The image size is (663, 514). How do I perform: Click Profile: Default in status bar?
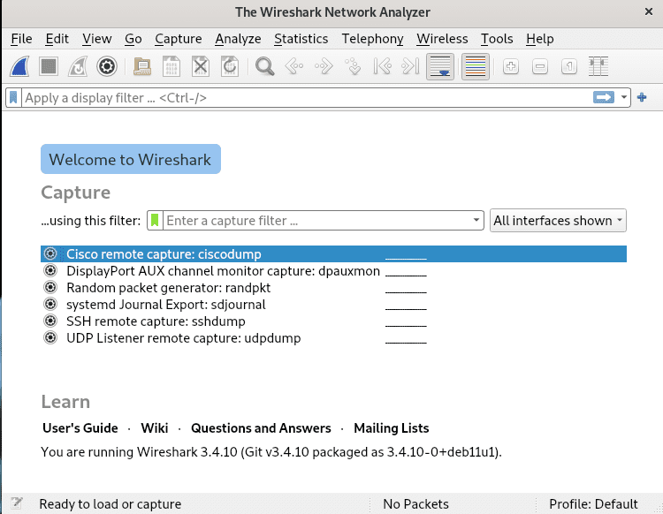[593, 504]
